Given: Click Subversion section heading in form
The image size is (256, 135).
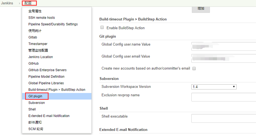Looking at the screenshot, I should pos(109,79).
